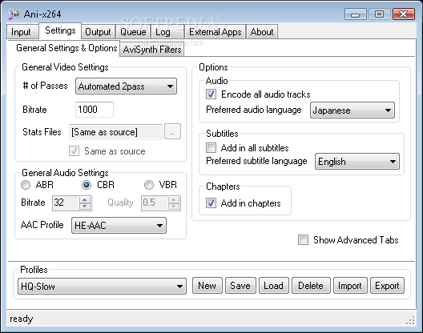Open the Preferred audio language dropdown
Image resolution: width=423 pixels, height=333 pixels.
coord(352,110)
